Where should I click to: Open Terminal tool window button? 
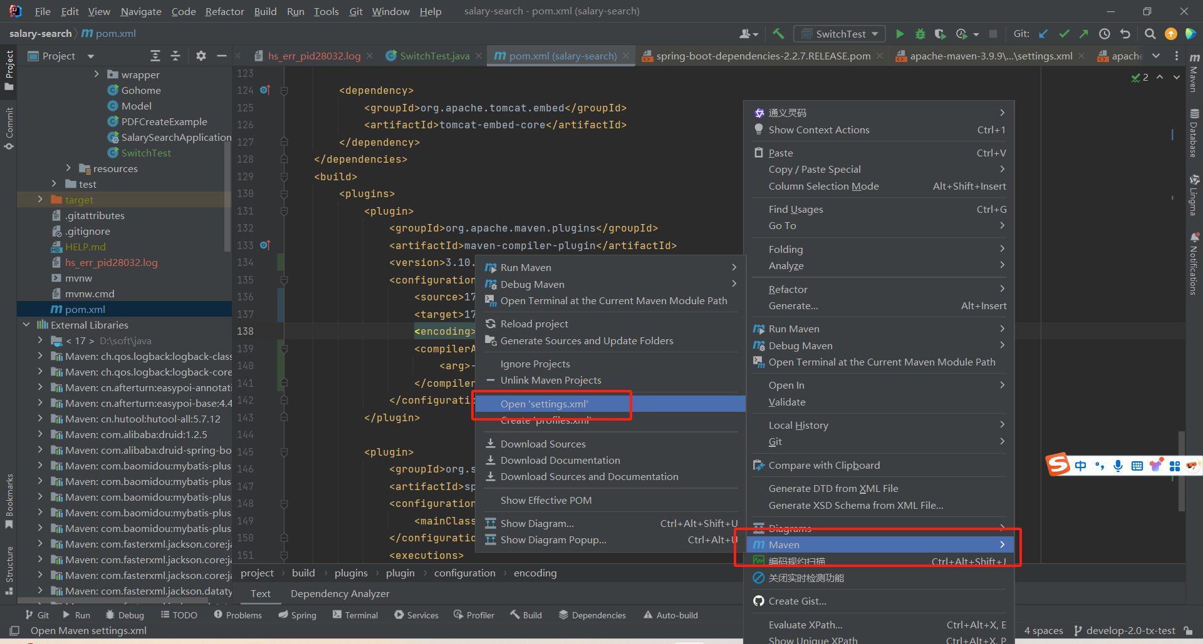tap(355, 615)
